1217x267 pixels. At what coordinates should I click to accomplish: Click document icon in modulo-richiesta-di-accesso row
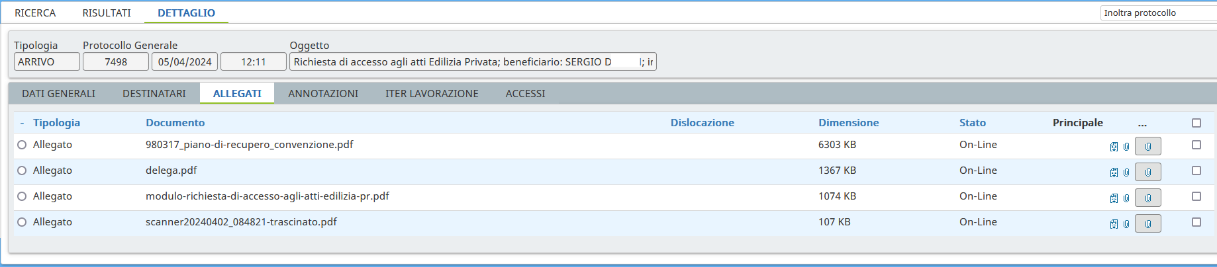1114,198
